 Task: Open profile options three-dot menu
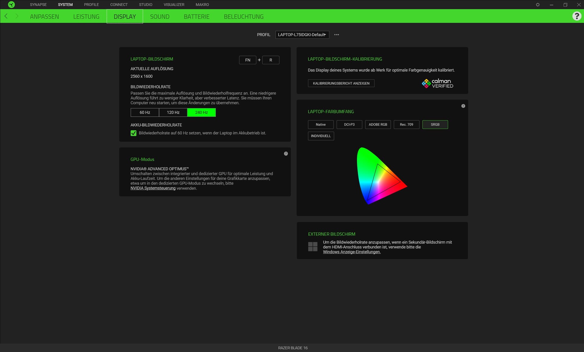(336, 35)
